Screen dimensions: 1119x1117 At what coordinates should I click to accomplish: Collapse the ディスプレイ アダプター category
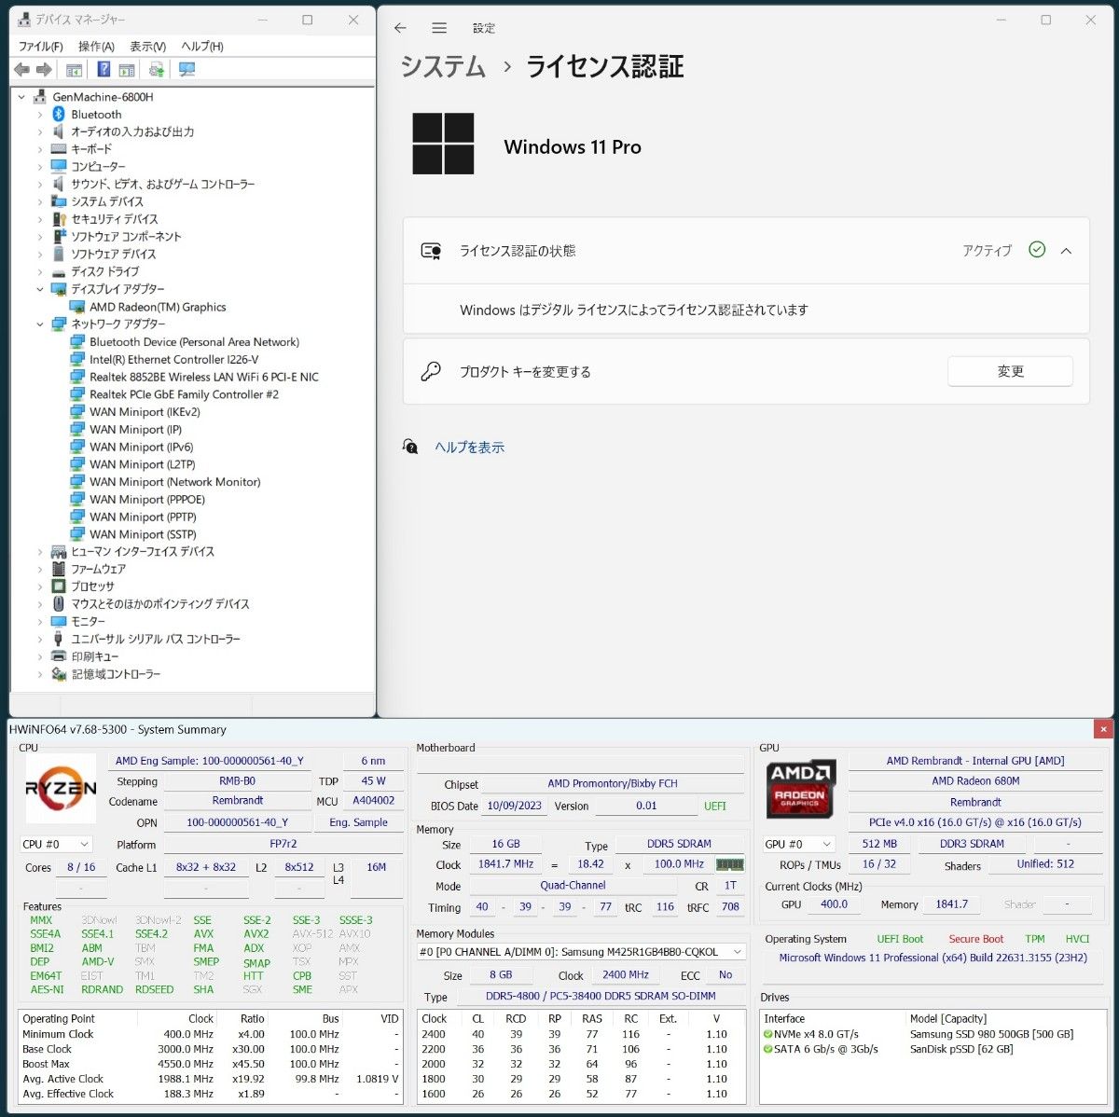coord(40,289)
